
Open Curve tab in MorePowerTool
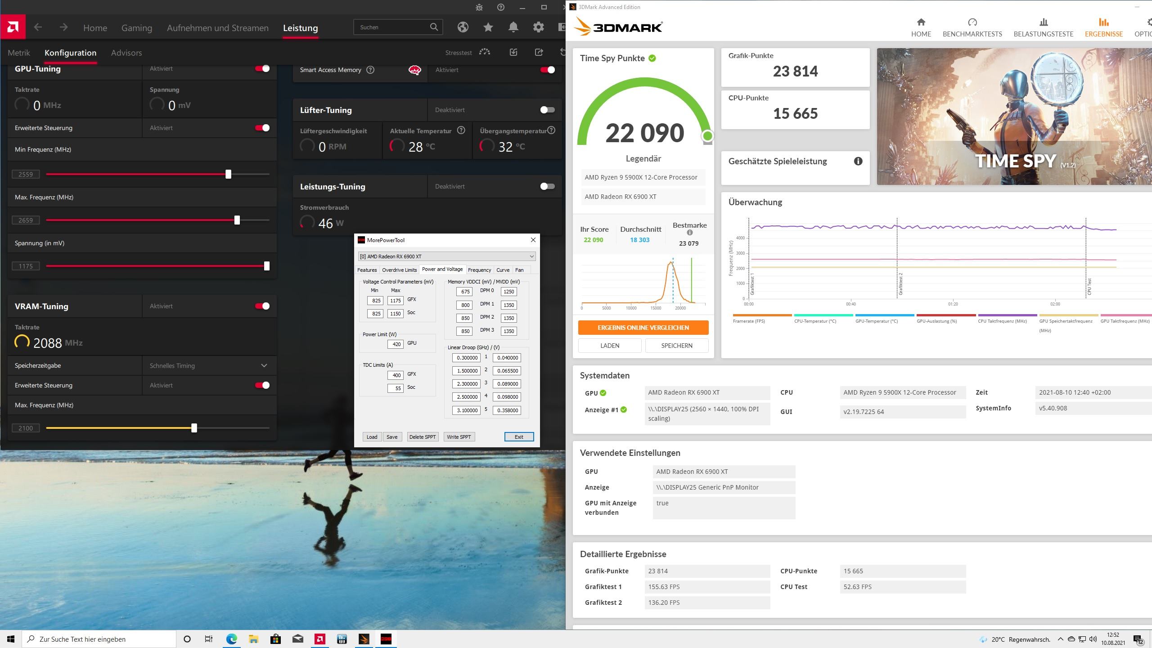coord(503,270)
